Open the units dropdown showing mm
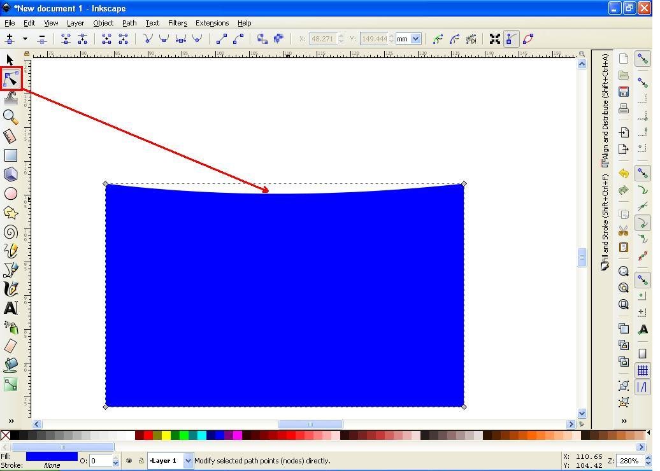The width and height of the screenshot is (660, 471). [x=408, y=39]
